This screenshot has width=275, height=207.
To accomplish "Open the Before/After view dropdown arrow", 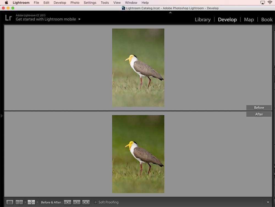I will coord(37,202).
